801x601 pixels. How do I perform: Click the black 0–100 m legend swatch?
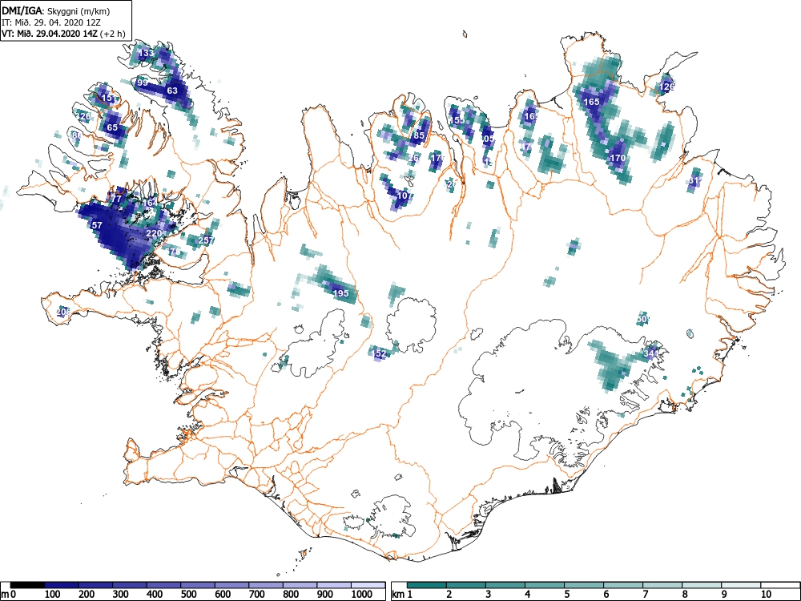pyautogui.click(x=27, y=585)
